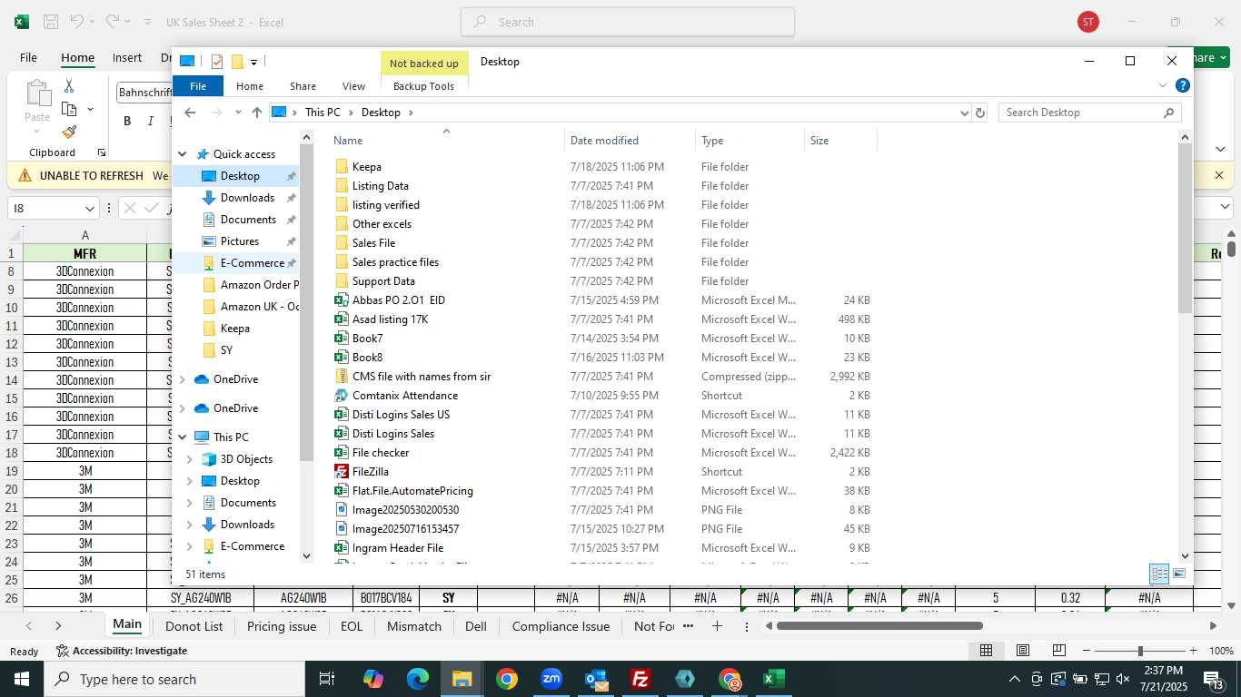The image size is (1241, 697).
Task: Select Downloads in Quick access
Action: tap(247, 198)
